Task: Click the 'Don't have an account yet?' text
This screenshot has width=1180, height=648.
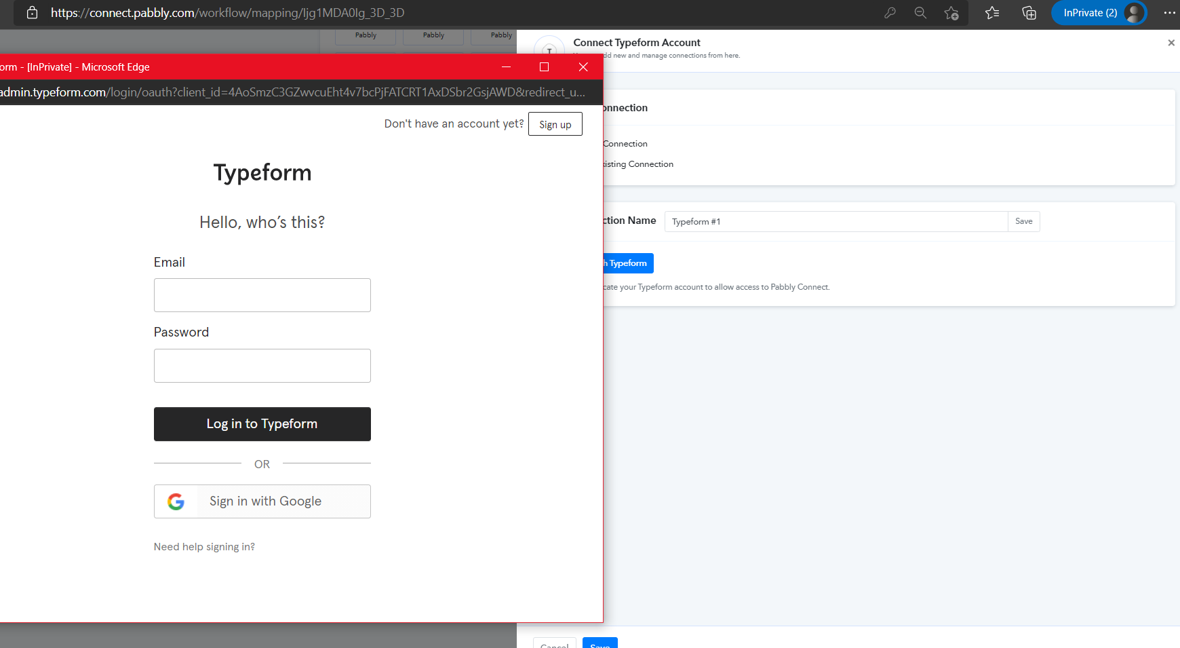Action: coord(454,123)
